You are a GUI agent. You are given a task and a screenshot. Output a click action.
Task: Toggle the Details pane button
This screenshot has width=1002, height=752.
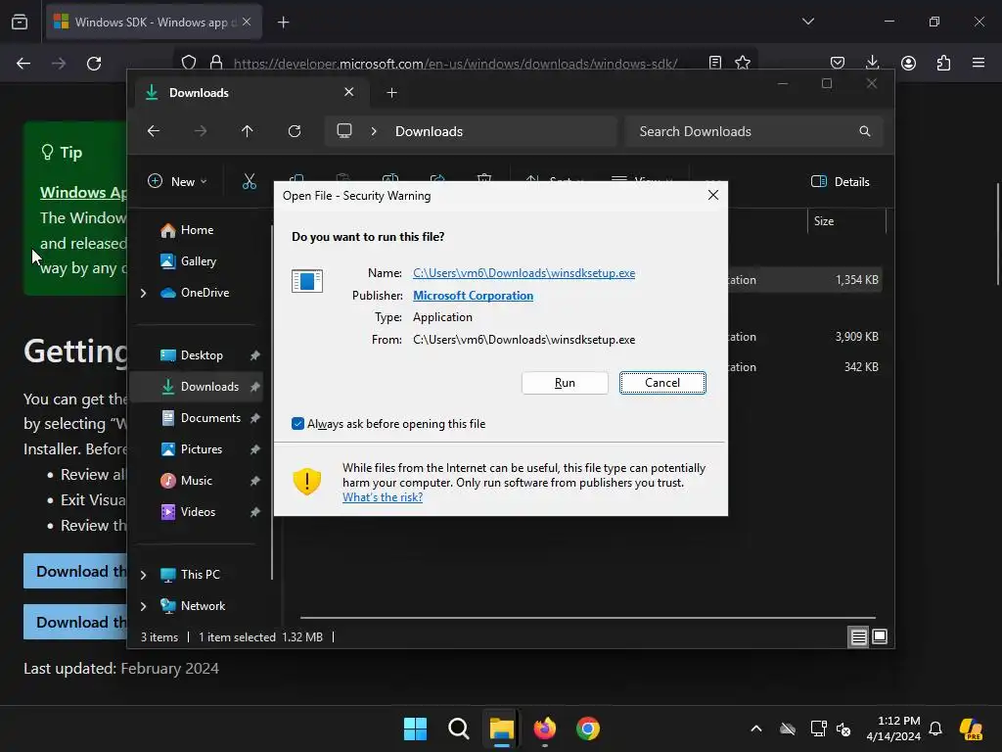pyautogui.click(x=841, y=181)
